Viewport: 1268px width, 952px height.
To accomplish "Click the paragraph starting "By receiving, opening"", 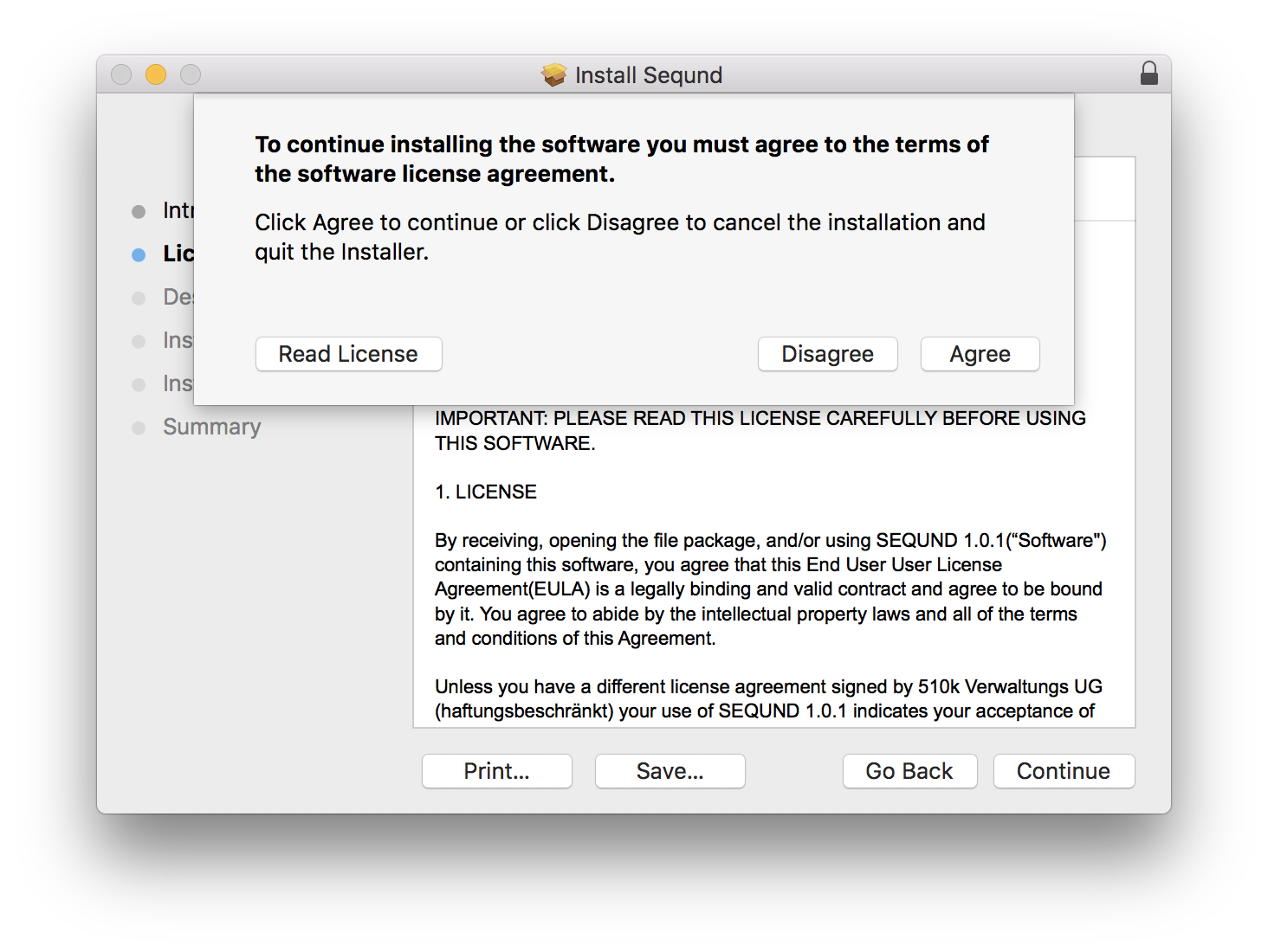I will [771, 589].
